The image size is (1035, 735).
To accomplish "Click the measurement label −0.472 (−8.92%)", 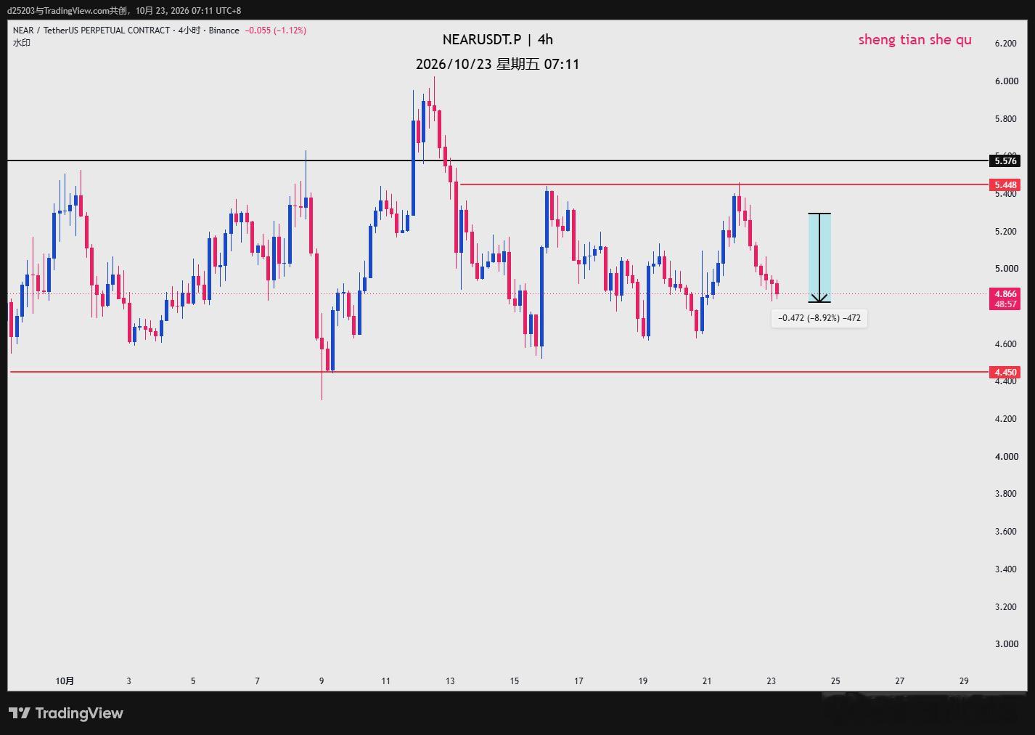I will coord(819,318).
